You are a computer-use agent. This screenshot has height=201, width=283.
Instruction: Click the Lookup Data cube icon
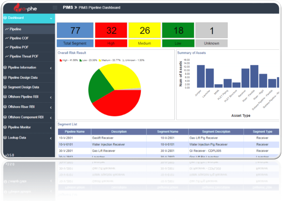coord(5,137)
